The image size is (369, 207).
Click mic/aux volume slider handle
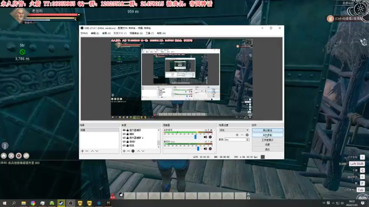pos(198,148)
